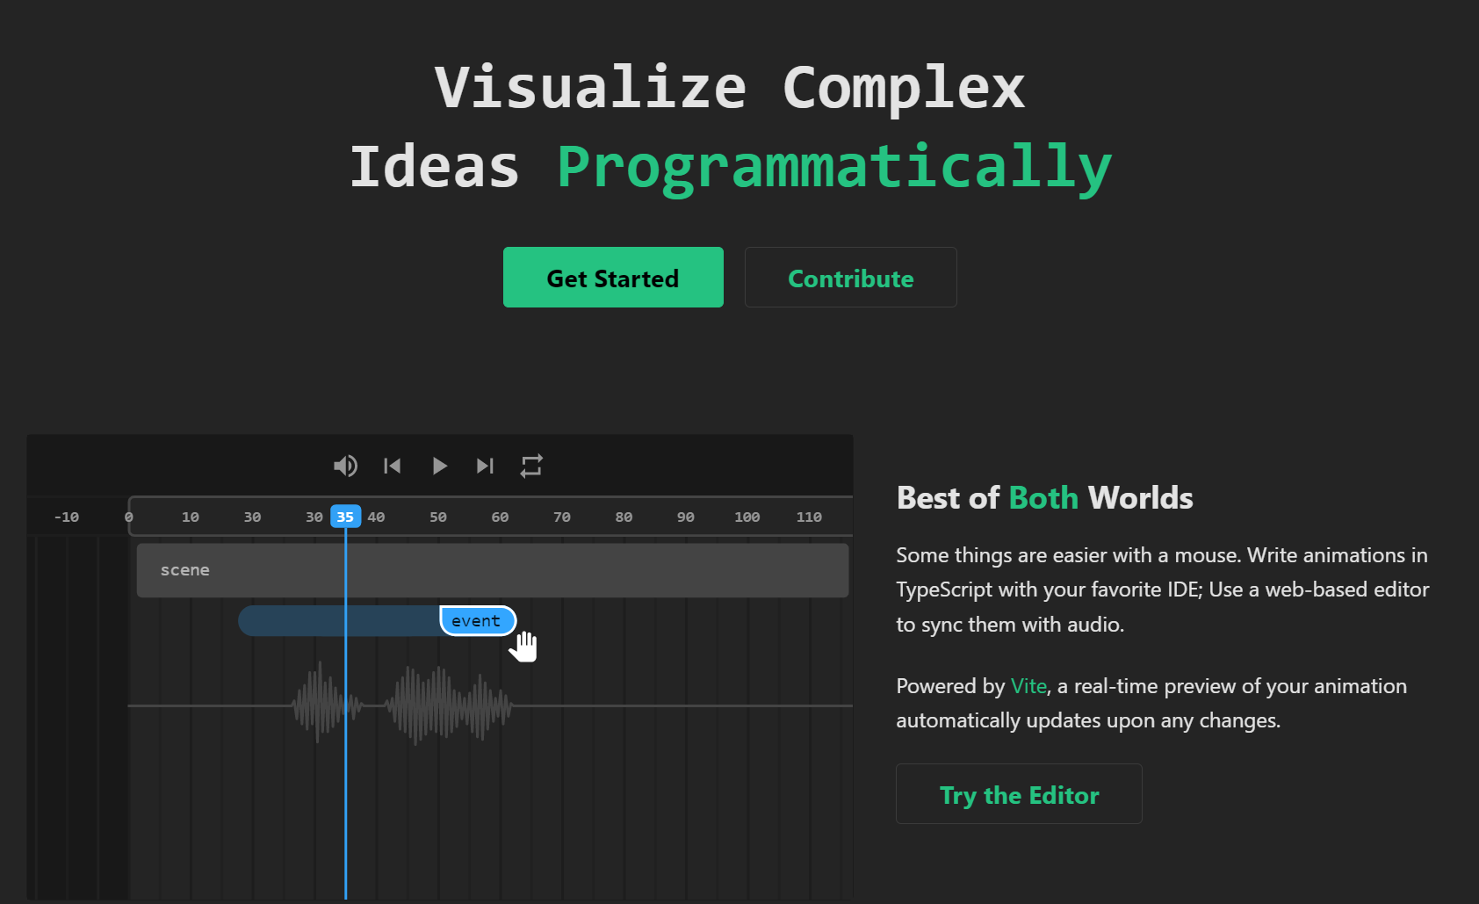
Task: Click timeline ruler mark 70
Action: tap(562, 517)
